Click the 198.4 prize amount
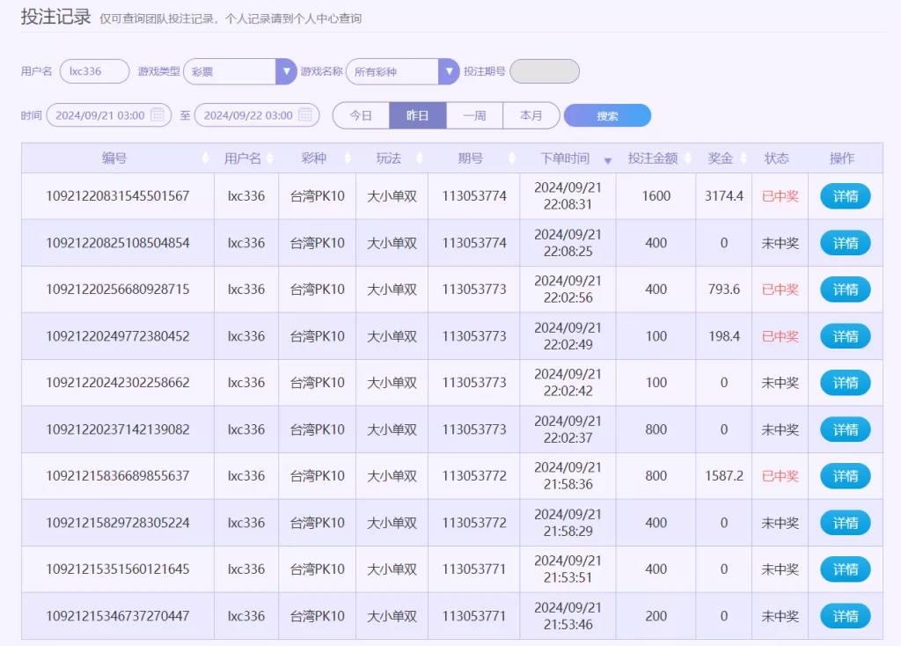The height and width of the screenshot is (646, 901). tap(724, 336)
